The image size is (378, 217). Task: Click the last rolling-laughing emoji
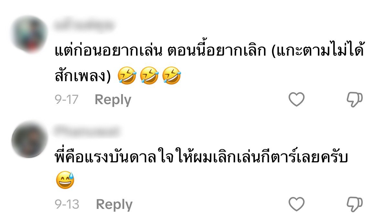172,75
